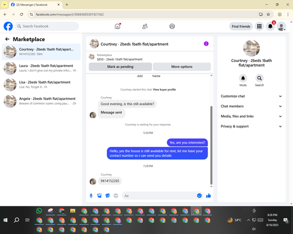Send a thumbs-up like
Screen dimensions: 293x234
(209, 195)
